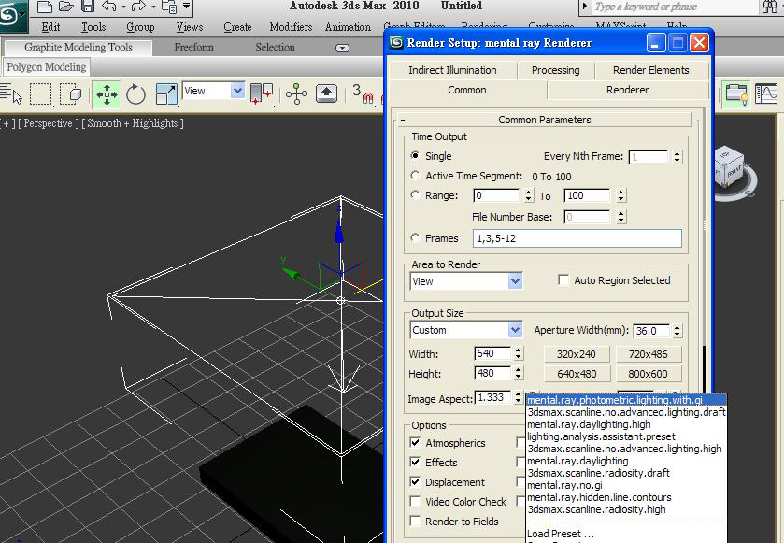The height and width of the screenshot is (543, 784).
Task: Toggle Window/Crossing selection mode
Action: click(x=71, y=93)
